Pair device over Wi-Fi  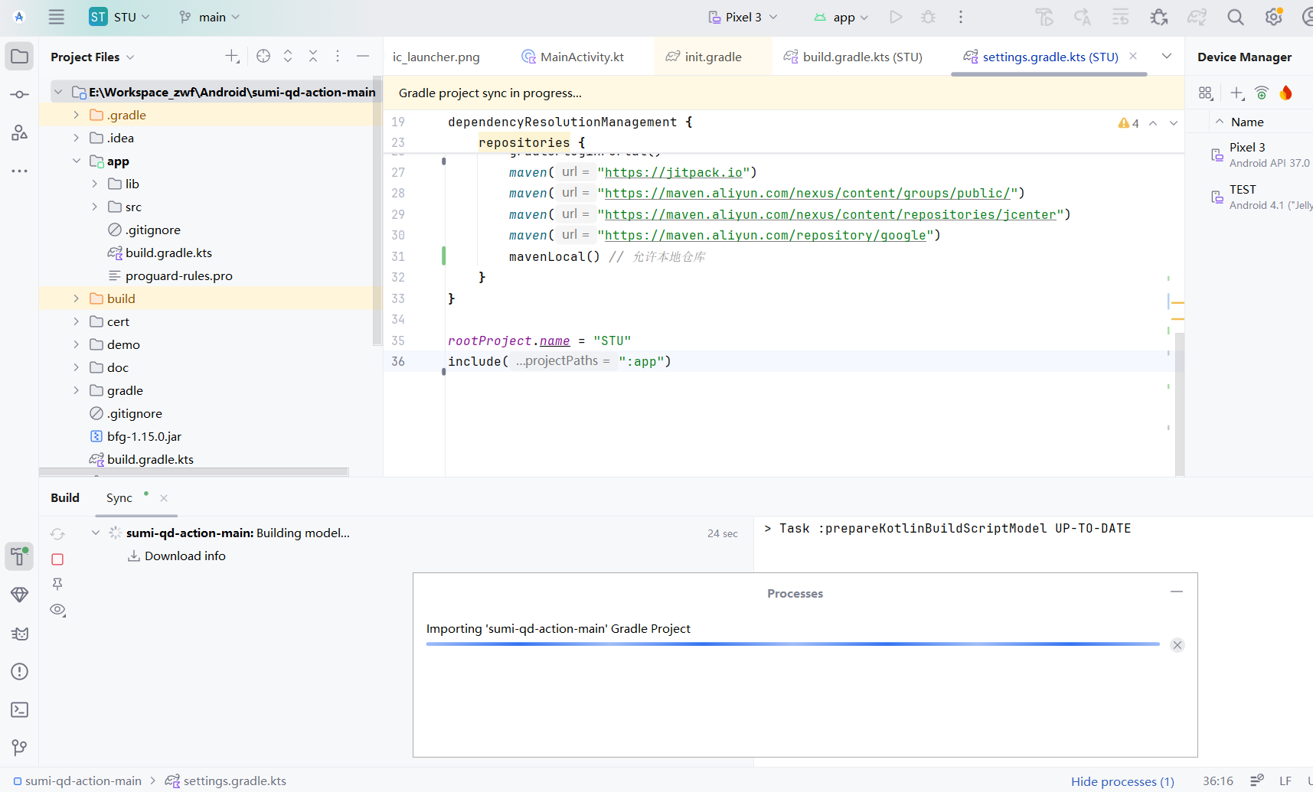coord(1262,93)
